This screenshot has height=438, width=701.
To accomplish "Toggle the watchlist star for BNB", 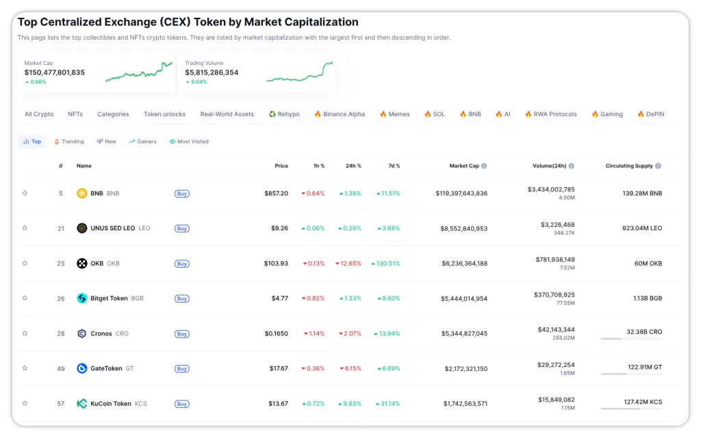I will pos(25,193).
